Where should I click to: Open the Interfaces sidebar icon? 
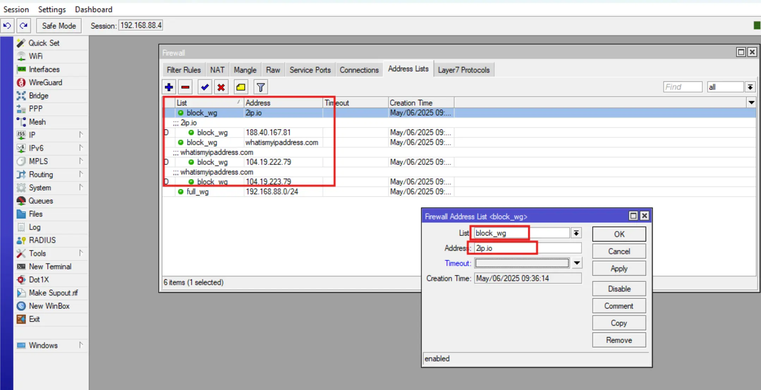pyautogui.click(x=21, y=69)
